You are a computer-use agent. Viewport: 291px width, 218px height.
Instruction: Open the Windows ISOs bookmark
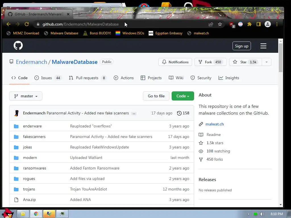(130, 33)
